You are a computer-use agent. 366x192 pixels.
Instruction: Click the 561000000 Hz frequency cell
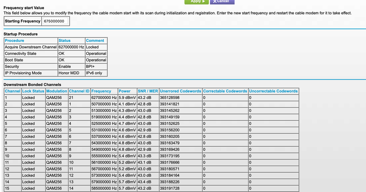(104, 163)
